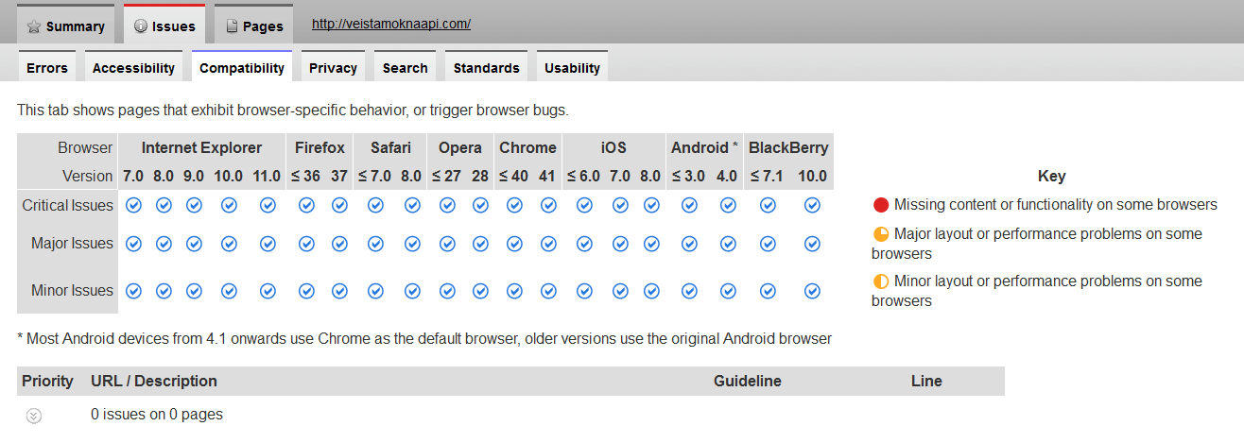This screenshot has width=1244, height=443.
Task: Open the Summary tab
Action: 65,26
